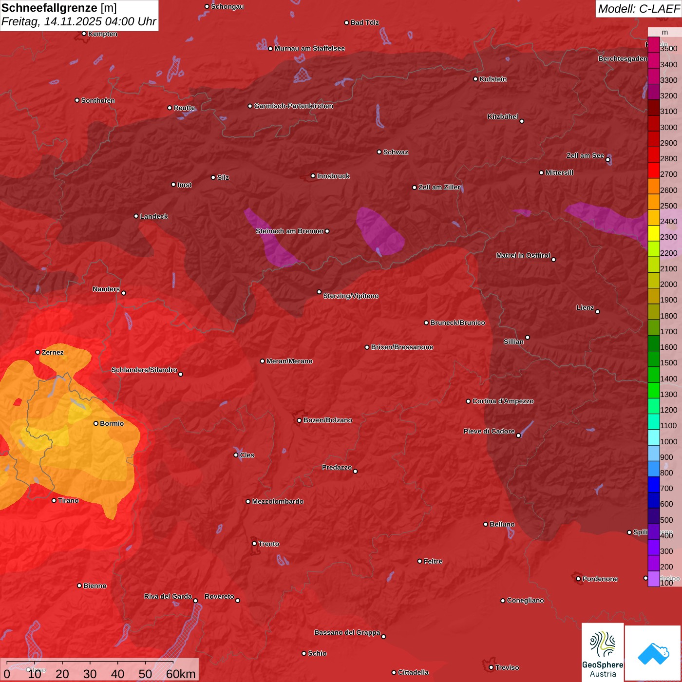The image size is (682, 682).
Task: Click the Zell am Ziller label
Action: [x=439, y=188]
